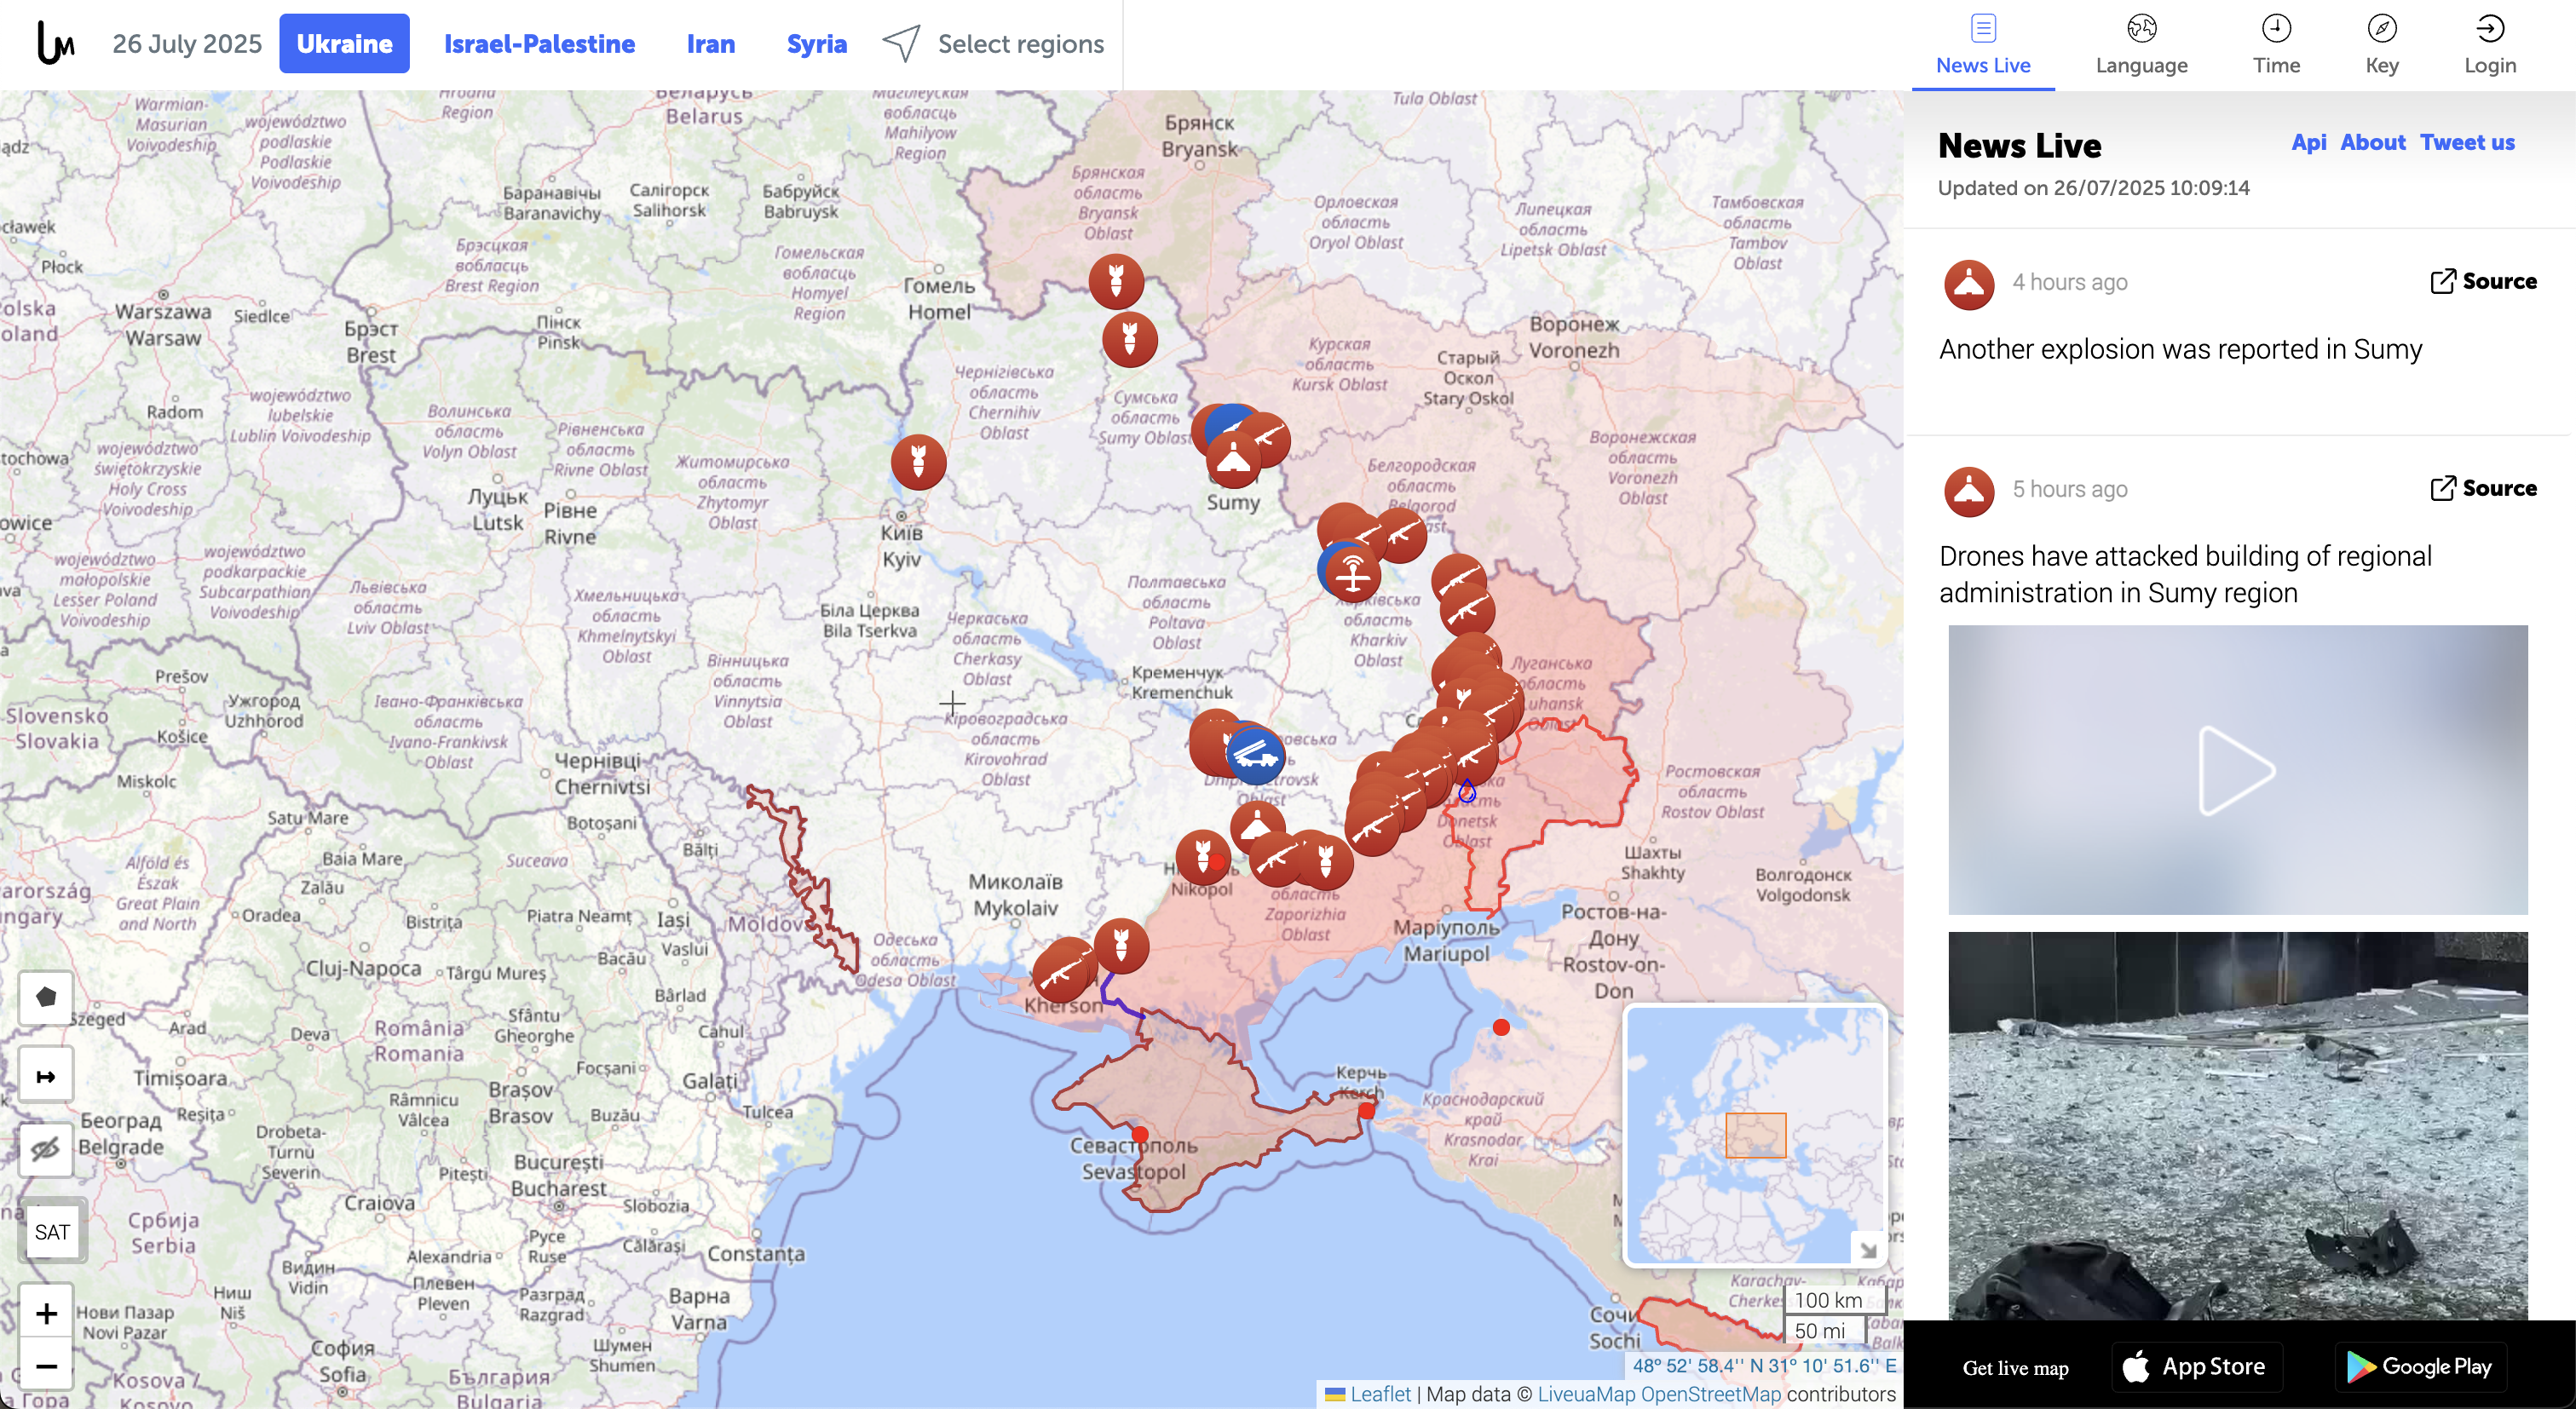Open the debris photo thumbnail
The height and width of the screenshot is (1409, 2576).
pos(2237,1126)
